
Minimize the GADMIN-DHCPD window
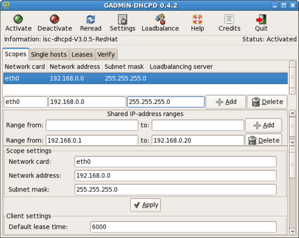[275, 5]
